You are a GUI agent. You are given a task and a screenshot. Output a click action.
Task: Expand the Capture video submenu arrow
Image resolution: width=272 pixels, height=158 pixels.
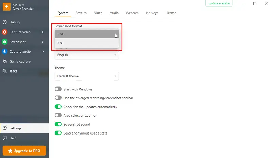click(43, 32)
